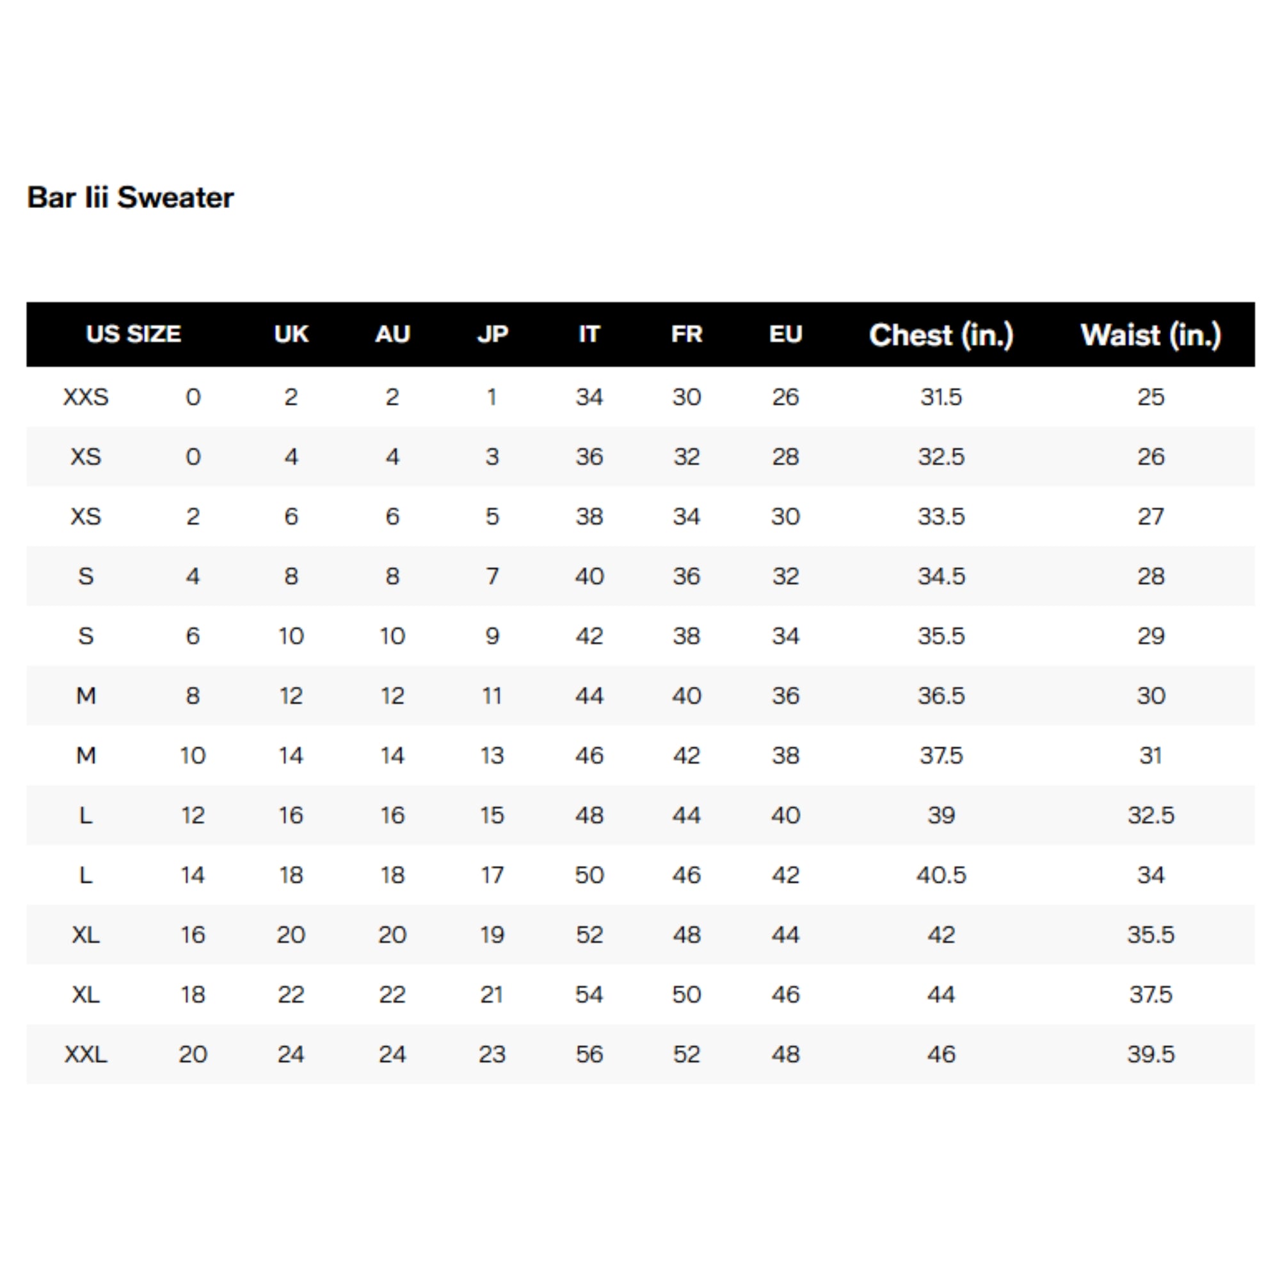Select the XXL size label
1280x1280 pixels.
click(86, 1054)
